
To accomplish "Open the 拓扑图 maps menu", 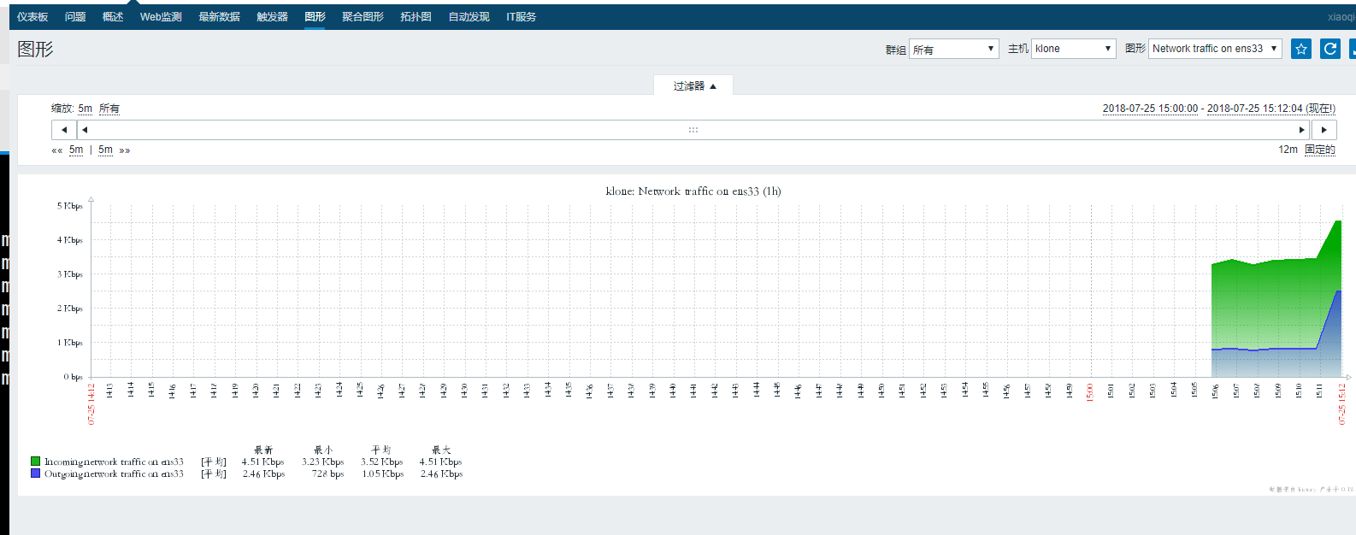I will (416, 17).
